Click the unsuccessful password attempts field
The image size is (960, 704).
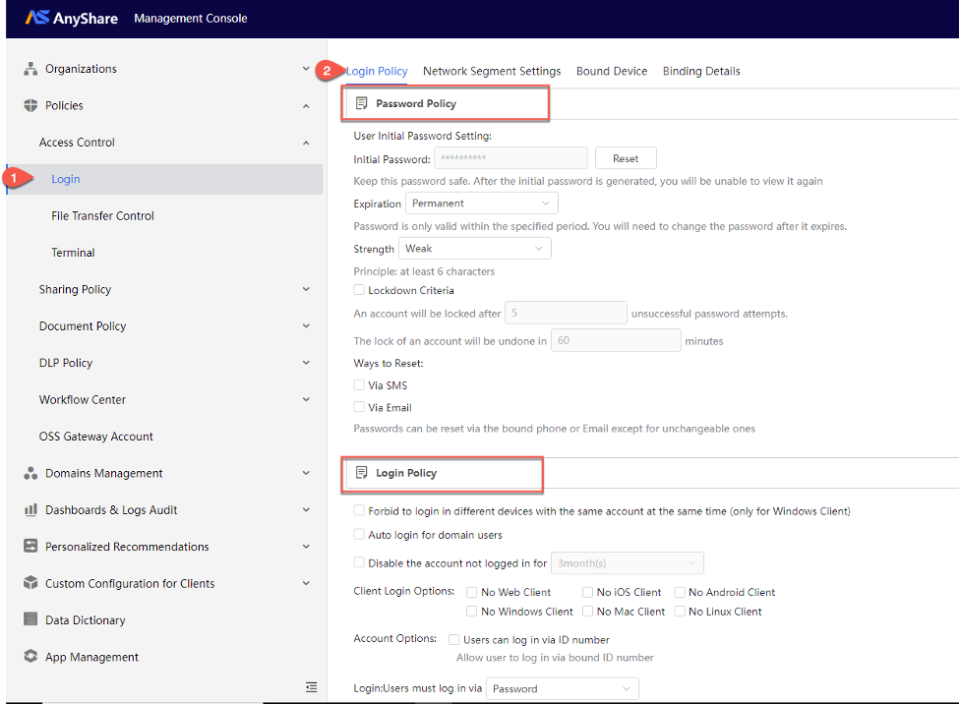click(x=566, y=313)
